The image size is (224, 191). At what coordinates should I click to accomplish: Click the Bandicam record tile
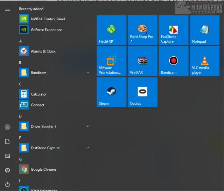click(173, 61)
